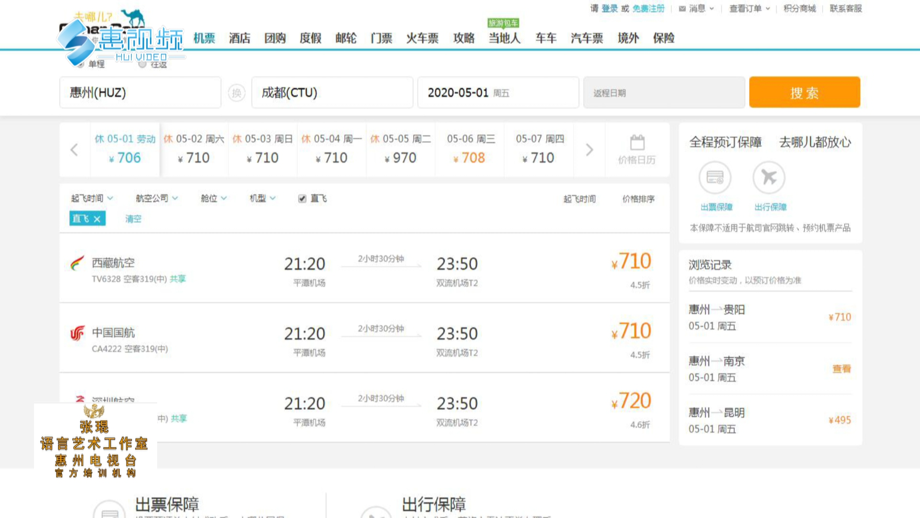Select the 05-06 周三 date tab

point(470,149)
